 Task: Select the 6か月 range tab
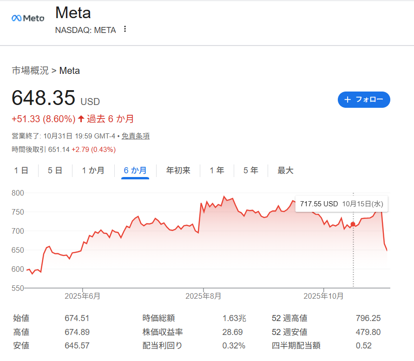point(135,171)
